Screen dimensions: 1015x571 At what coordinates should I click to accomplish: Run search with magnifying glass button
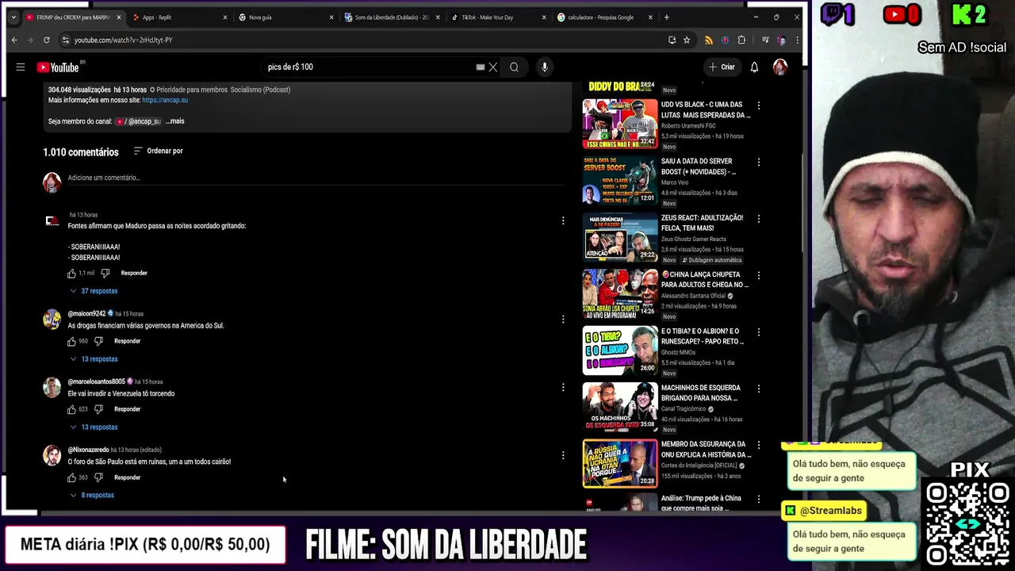click(x=514, y=67)
